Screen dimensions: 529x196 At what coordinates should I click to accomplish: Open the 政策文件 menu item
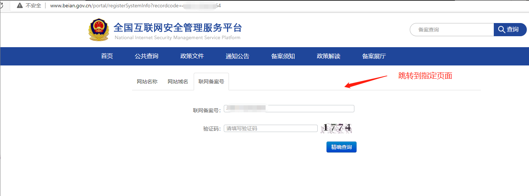tap(192, 56)
